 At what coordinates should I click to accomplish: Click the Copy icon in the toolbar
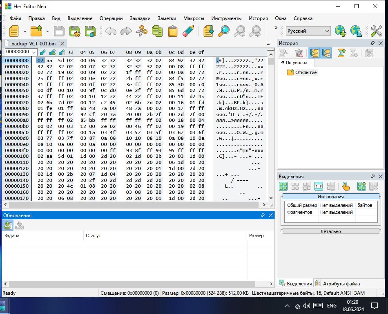coord(157,31)
